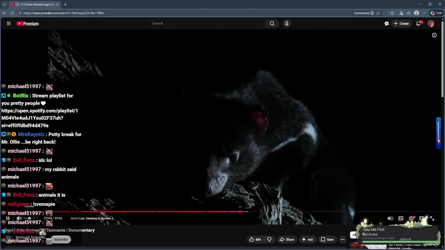This screenshot has height=250, width=445.
Task: Click the icon left of Create
Action: click(x=387, y=24)
